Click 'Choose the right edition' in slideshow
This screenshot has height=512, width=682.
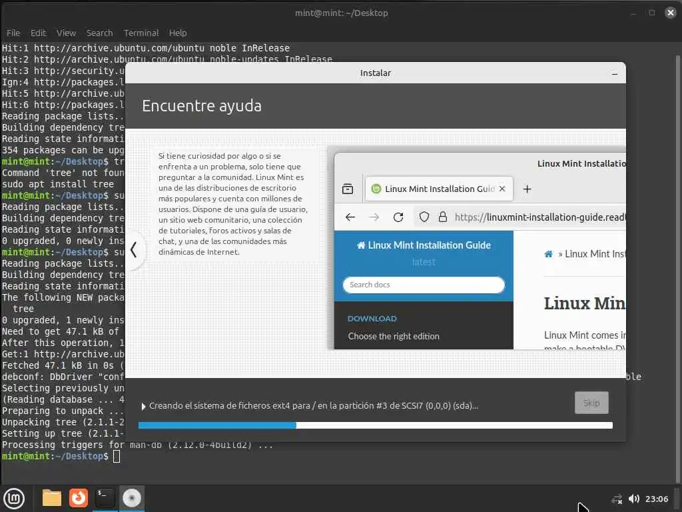(394, 336)
